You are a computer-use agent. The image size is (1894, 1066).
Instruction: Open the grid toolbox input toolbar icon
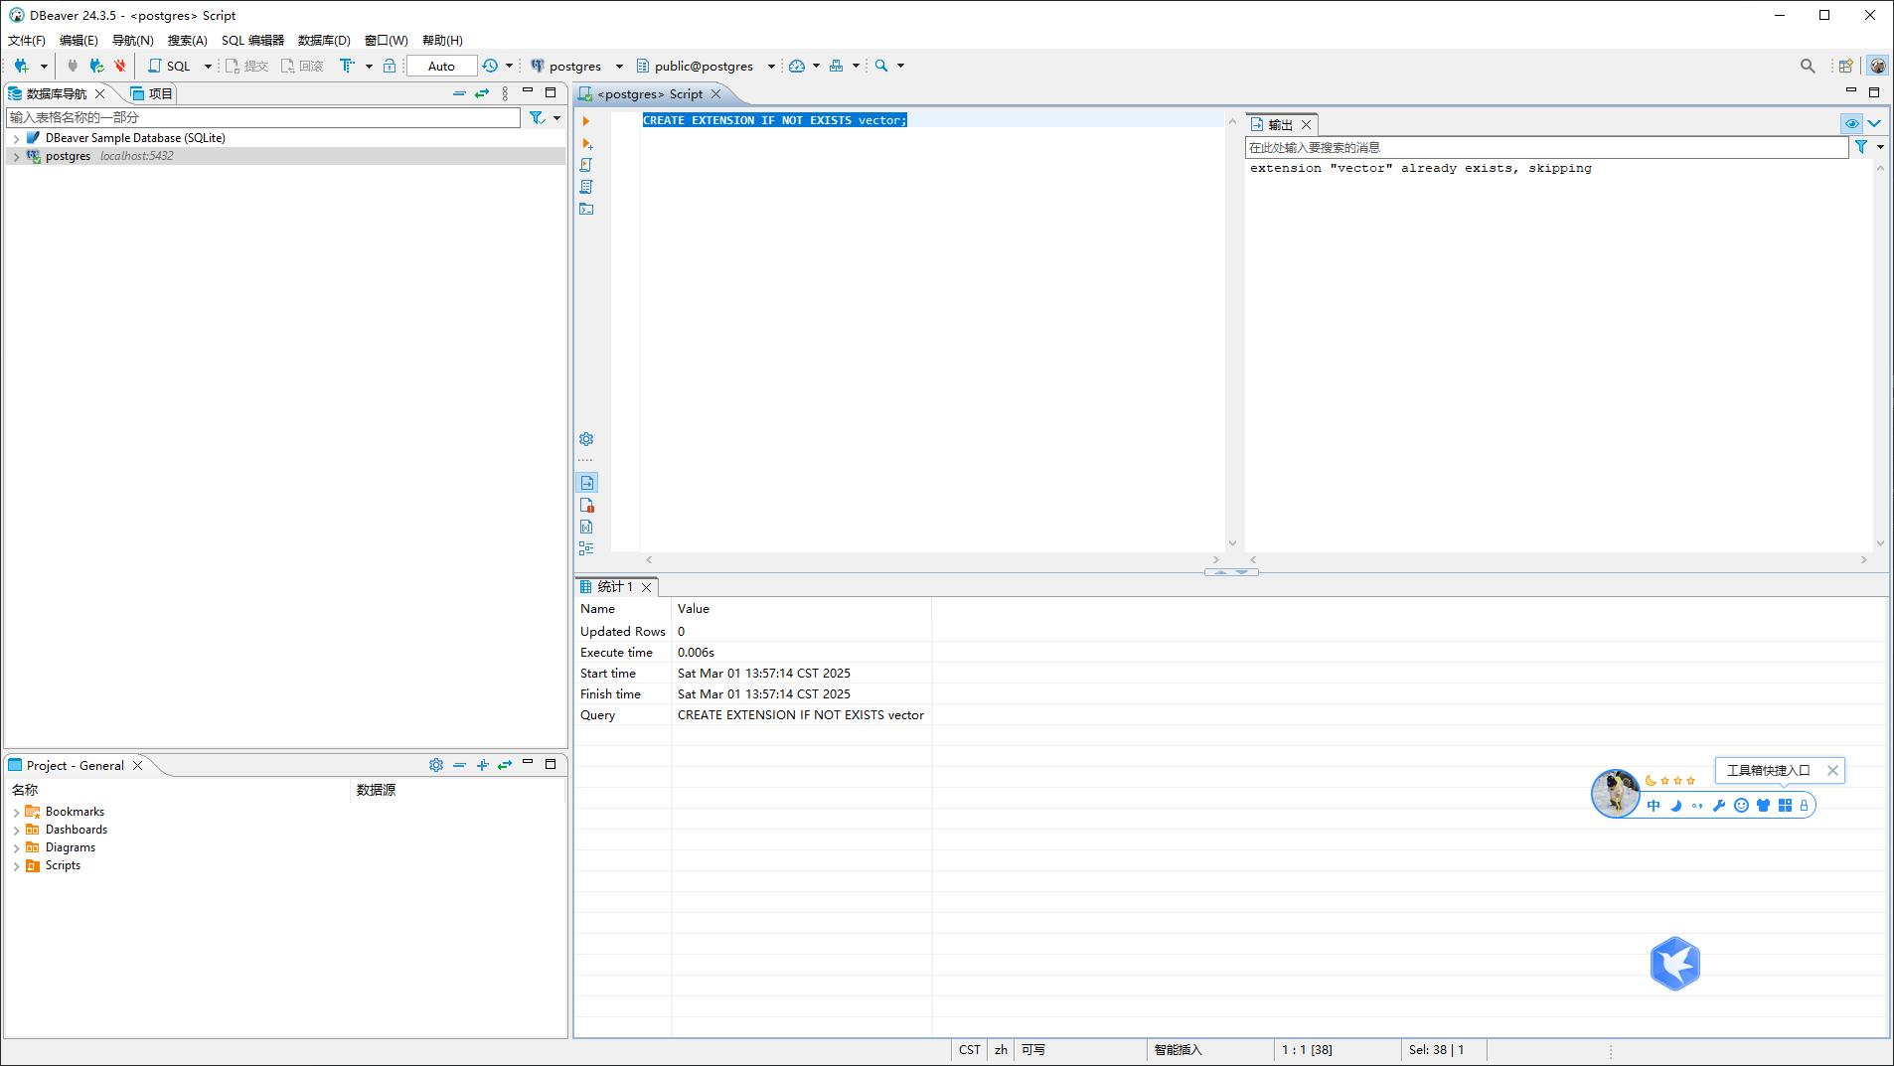point(1785,806)
